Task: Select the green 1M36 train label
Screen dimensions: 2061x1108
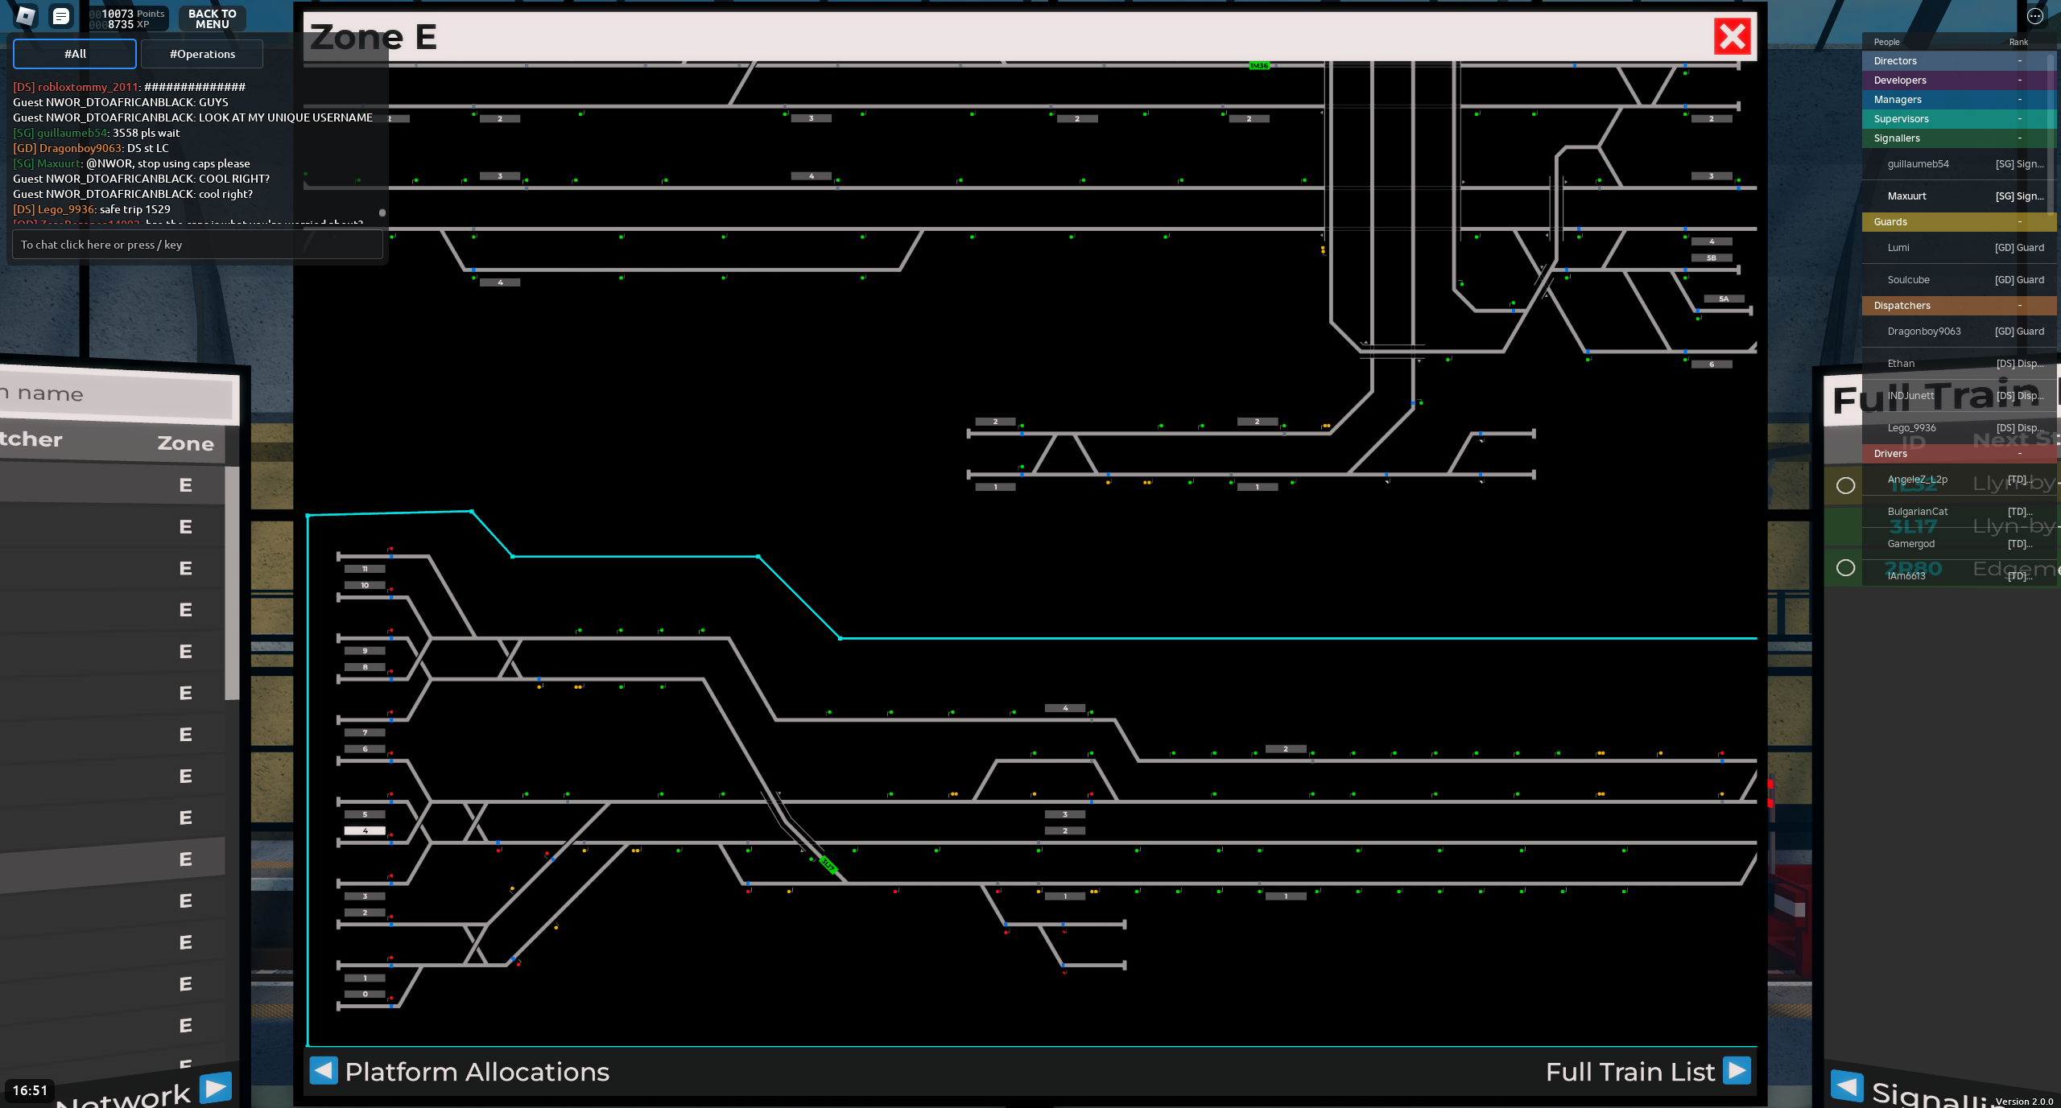Action: pos(1258,66)
